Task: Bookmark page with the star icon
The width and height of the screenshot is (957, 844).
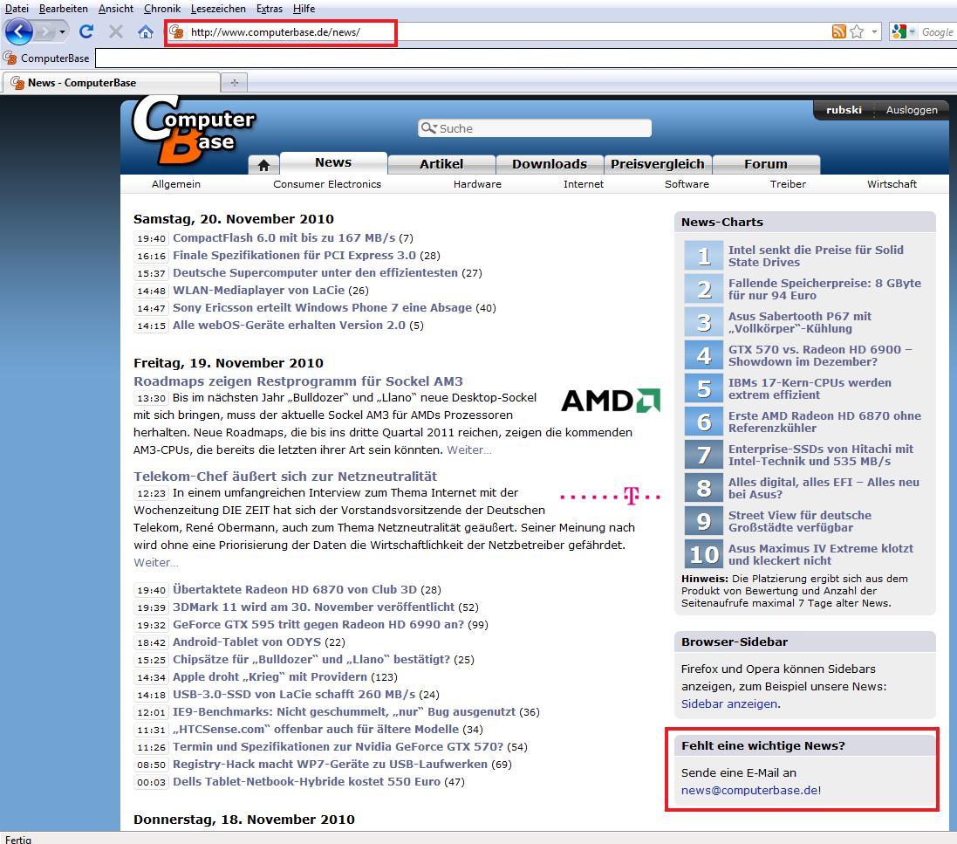Action: [x=857, y=31]
